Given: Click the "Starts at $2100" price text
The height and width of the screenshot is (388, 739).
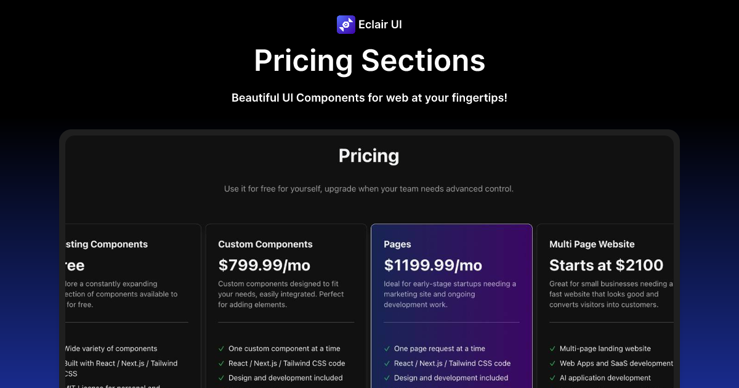Looking at the screenshot, I should click(606, 265).
